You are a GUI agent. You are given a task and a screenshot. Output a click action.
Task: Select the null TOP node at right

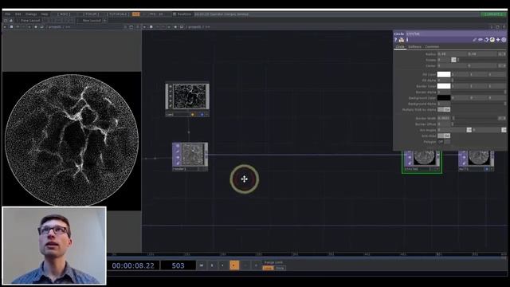pos(477,160)
